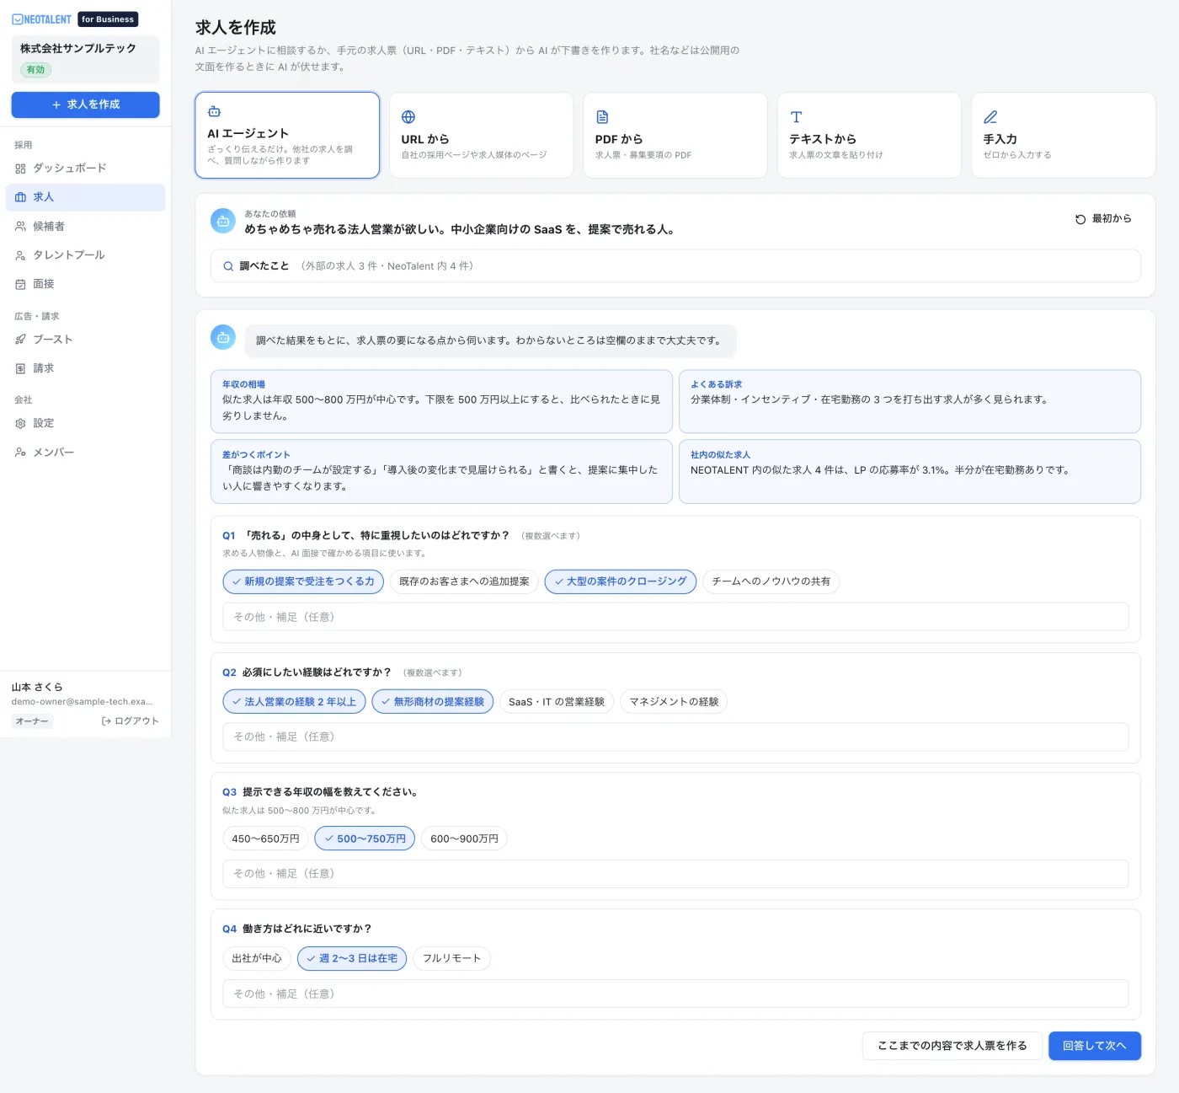Click the gear icon next to 設定
The image size is (1179, 1093).
[20, 424]
